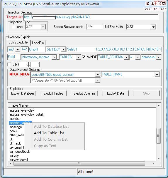This screenshot has width=168, height=178.
Task: Open the information_schema database dropdown
Action: (x=54, y=57)
